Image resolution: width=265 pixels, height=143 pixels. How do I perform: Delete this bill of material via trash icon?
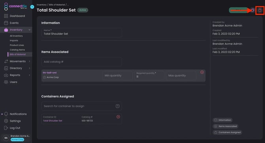point(260,10)
